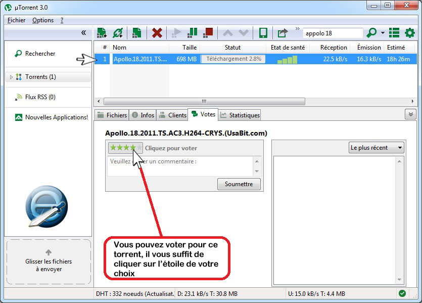Click the torrent list horizontal scrollbar thumb
This screenshot has height=303, width=422.
pyautogui.click(x=204, y=101)
